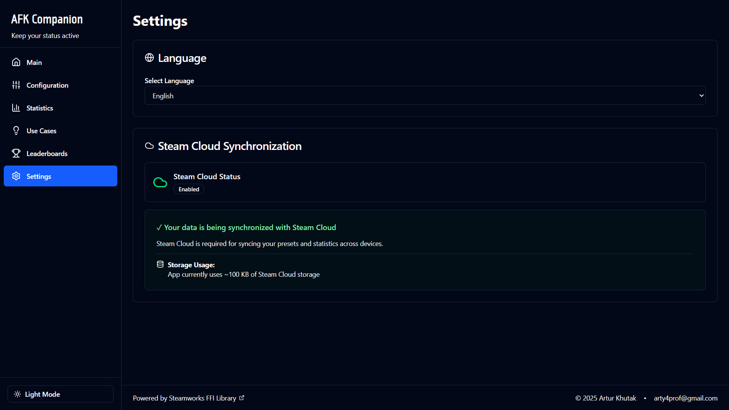The width and height of the screenshot is (729, 410).
Task: Click the sun icon in Light Mode
Action: pos(17,394)
